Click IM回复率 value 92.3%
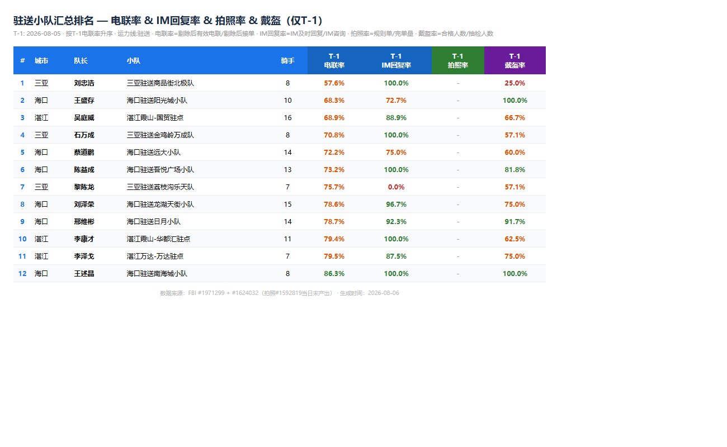 [396, 222]
